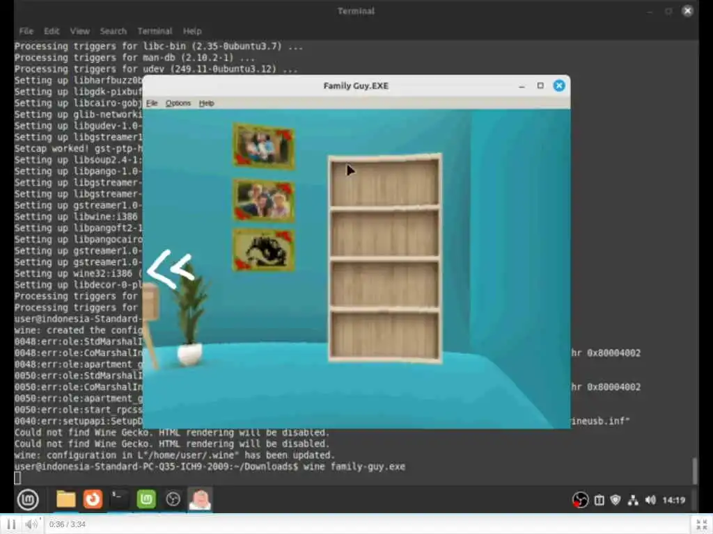
Task: Close the Family Guy.EXE window
Action: [559, 86]
